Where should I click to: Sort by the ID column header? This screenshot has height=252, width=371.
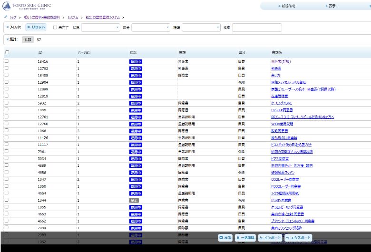tap(40, 52)
